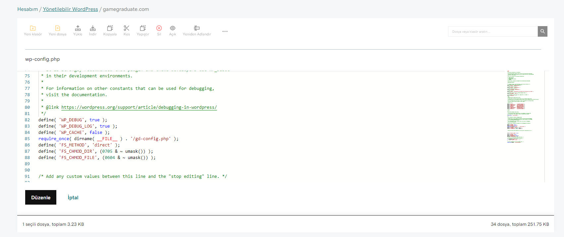This screenshot has width=564, height=237.
Task: Open the debugging-in-wordpress URL in code
Action: (x=139, y=107)
